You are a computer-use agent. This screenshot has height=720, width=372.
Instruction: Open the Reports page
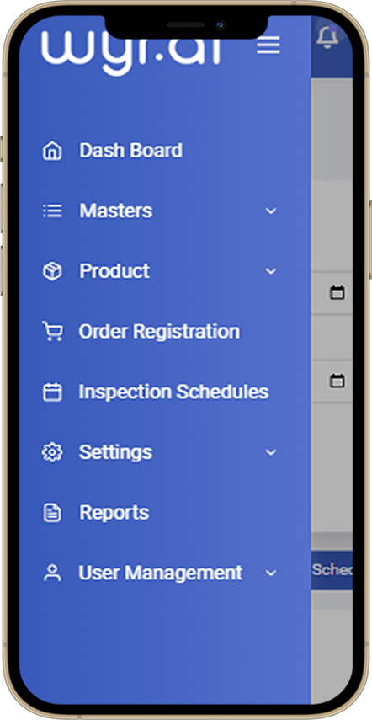pyautogui.click(x=114, y=513)
